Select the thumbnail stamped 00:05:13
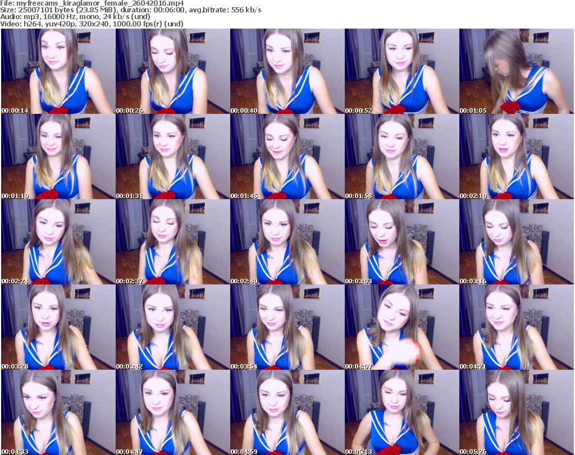The height and width of the screenshot is (455, 575). coord(401,412)
